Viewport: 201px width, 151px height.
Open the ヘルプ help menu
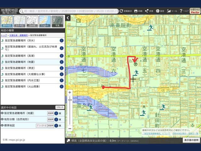(181, 11)
